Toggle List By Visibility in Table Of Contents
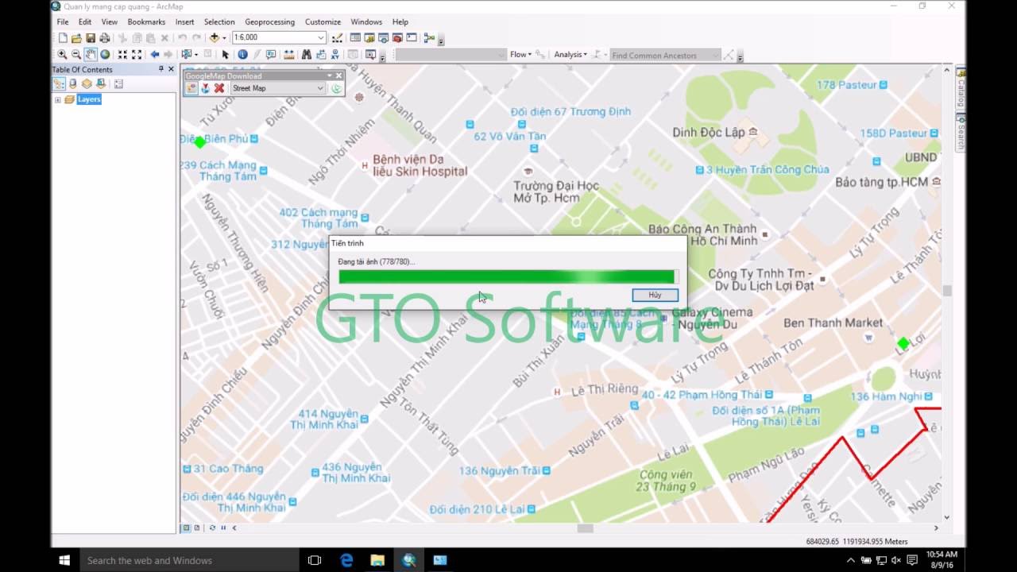The image size is (1017, 572). [x=87, y=83]
